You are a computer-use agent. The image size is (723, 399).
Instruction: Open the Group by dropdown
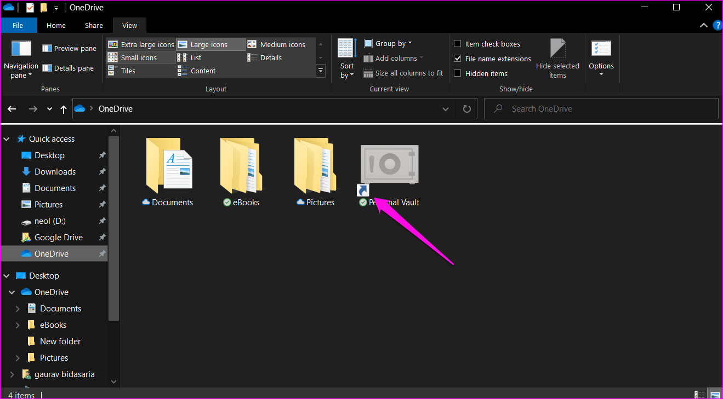click(388, 43)
